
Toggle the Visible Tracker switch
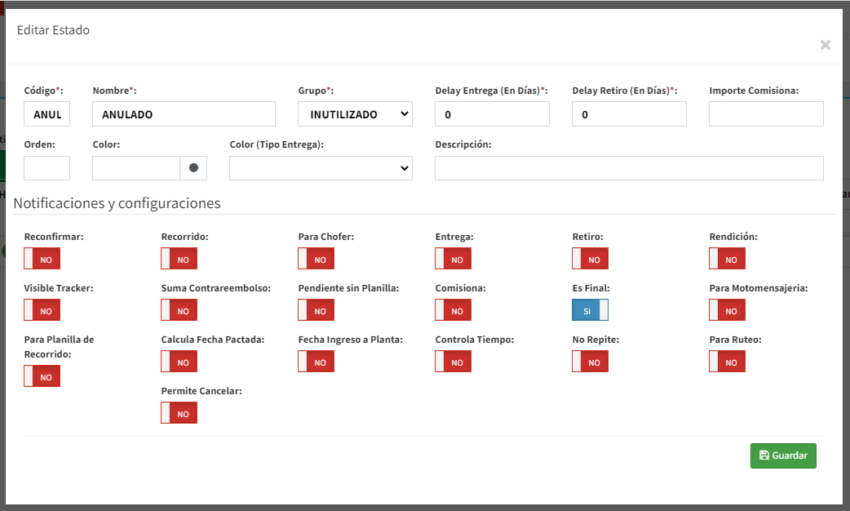coord(42,310)
